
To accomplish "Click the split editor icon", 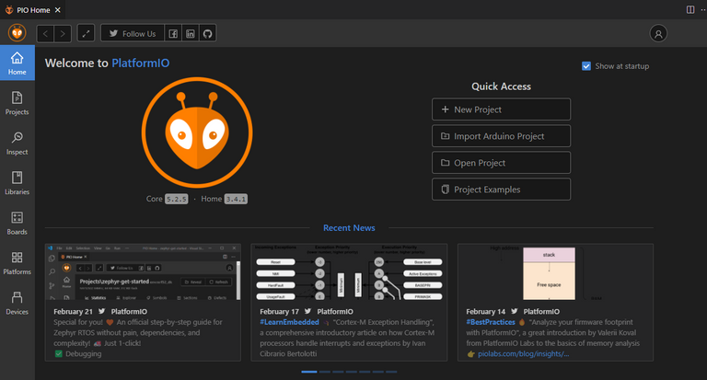I will click(x=690, y=9).
